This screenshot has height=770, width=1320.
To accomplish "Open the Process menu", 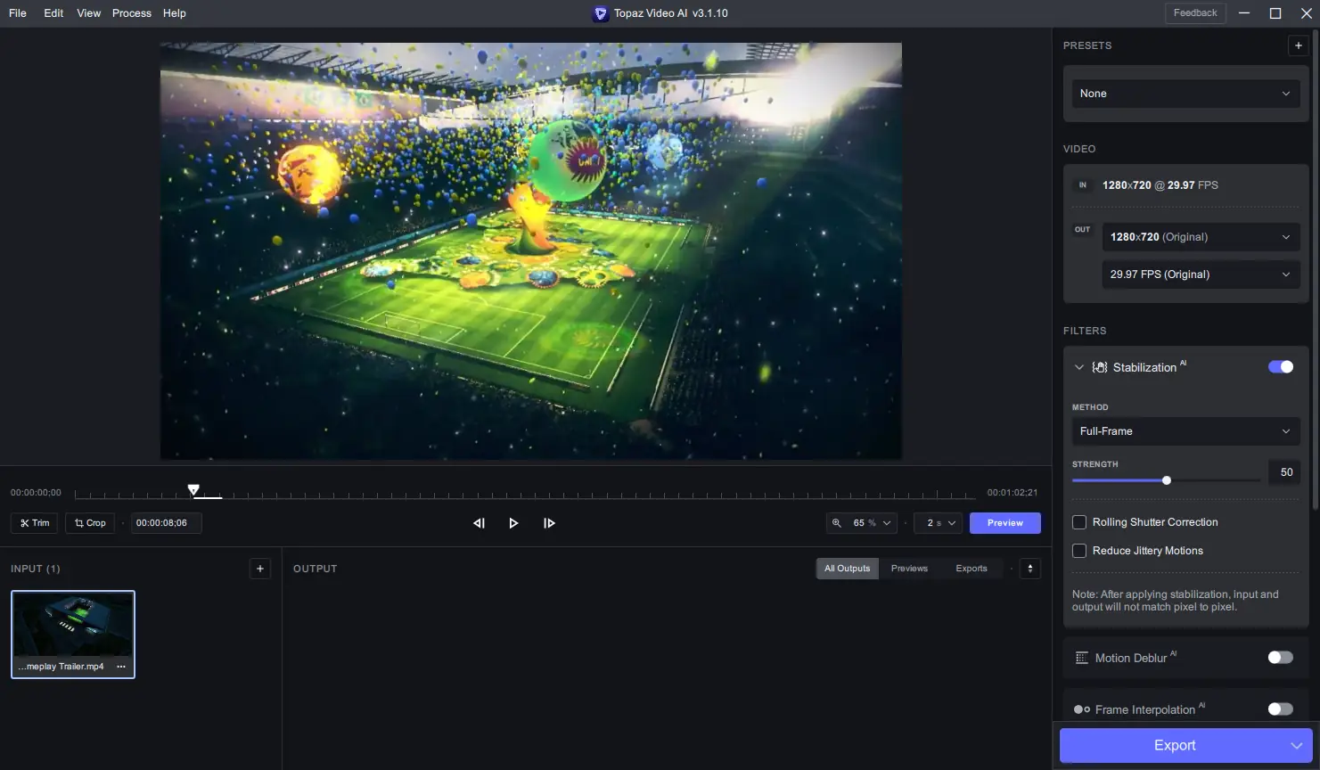I will click(132, 13).
